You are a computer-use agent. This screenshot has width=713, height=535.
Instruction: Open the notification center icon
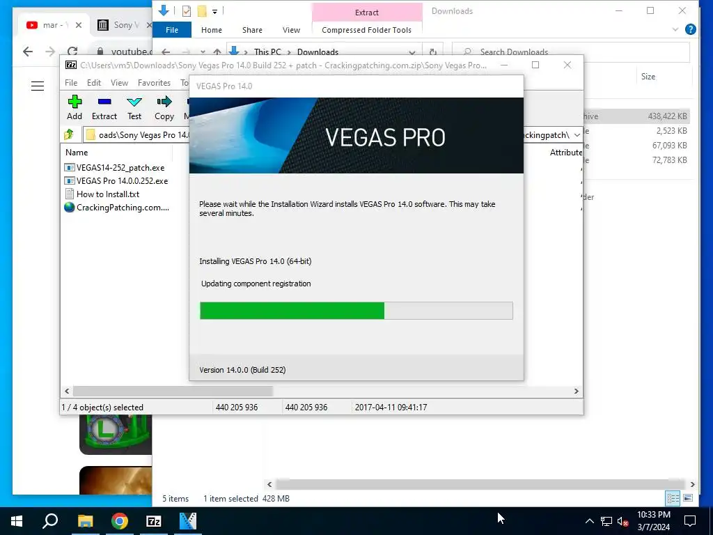[x=690, y=521]
